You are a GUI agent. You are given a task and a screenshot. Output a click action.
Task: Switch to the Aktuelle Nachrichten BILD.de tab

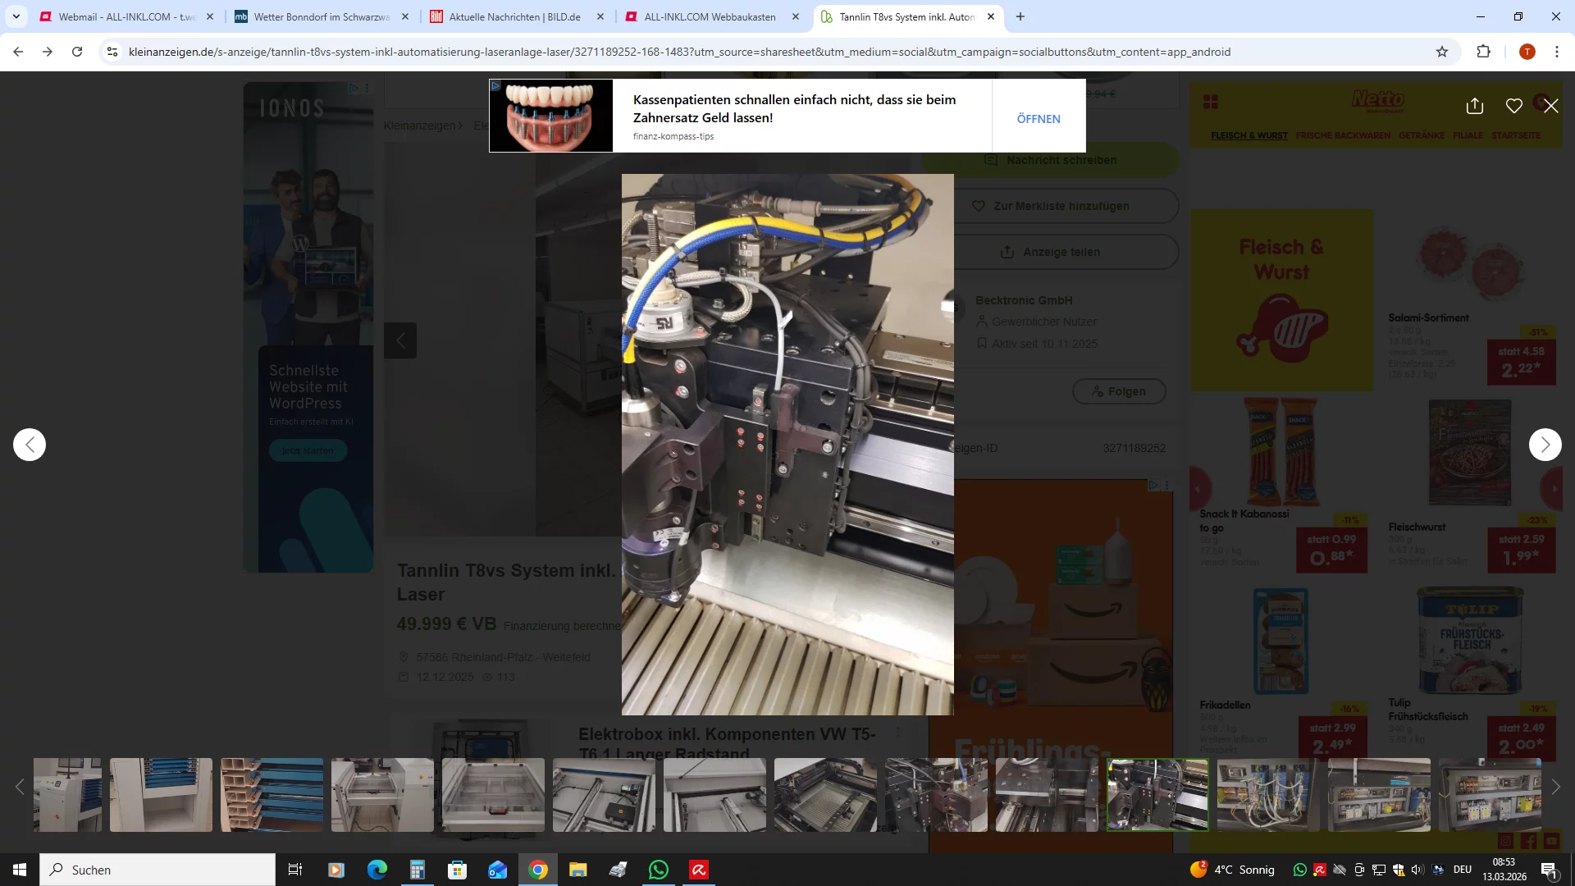(514, 16)
